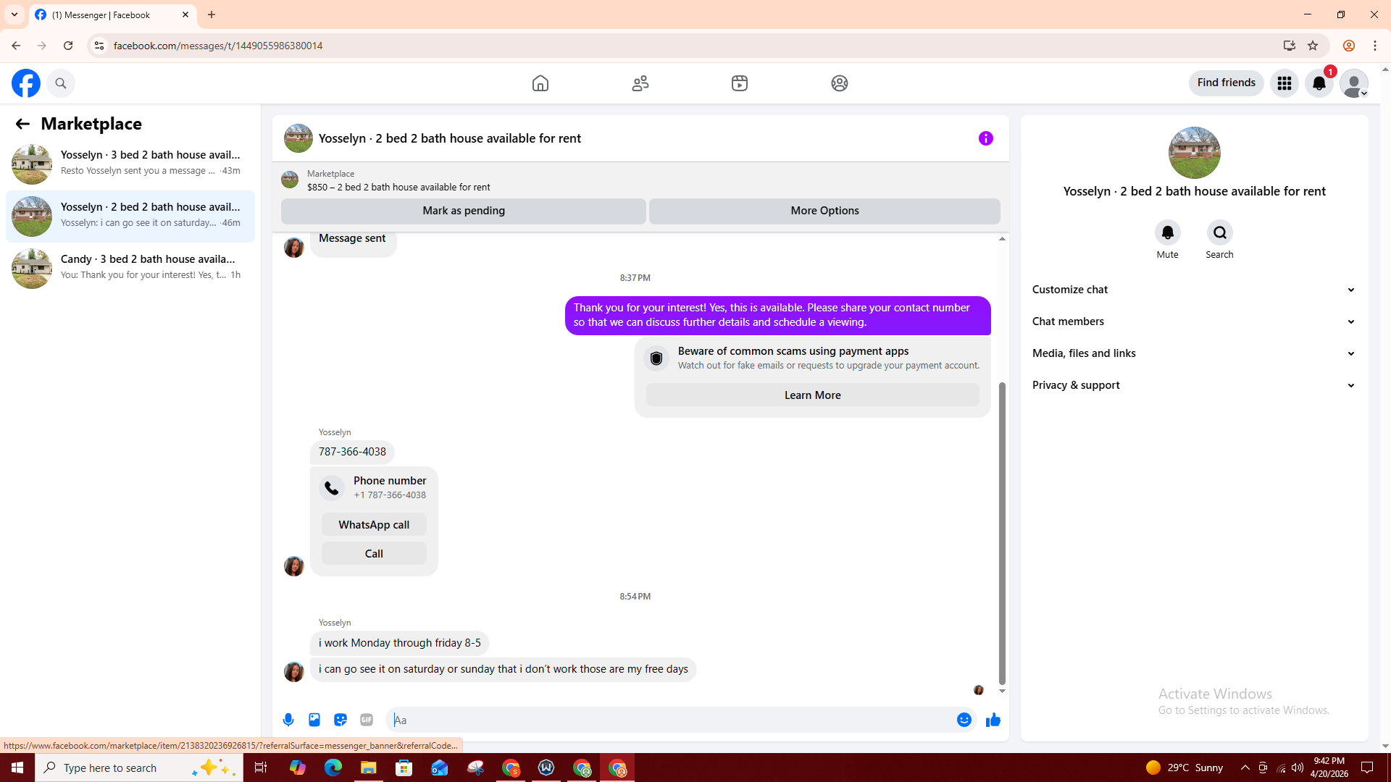
Task: Show hidden system tray icons
Action: (1245, 768)
